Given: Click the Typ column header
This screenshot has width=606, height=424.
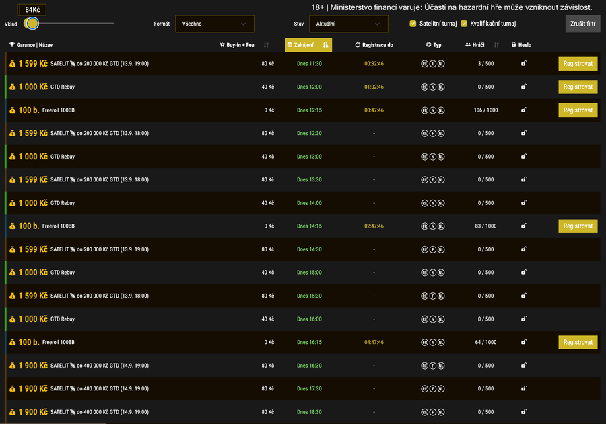Looking at the screenshot, I should pos(434,45).
